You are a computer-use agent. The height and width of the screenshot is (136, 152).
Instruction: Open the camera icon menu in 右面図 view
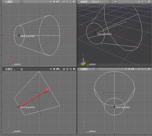(133, 69)
